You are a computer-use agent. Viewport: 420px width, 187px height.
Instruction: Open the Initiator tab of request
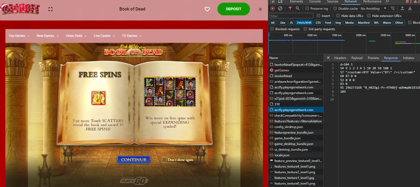(x=408, y=58)
